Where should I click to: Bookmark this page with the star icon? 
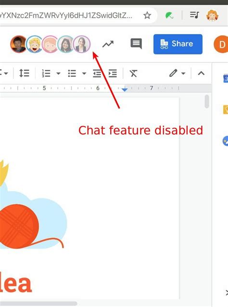pos(147,15)
